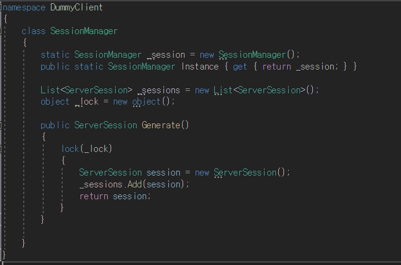
Task: Collapse the DummyClient namespace outline block
Action: (x=1, y=8)
